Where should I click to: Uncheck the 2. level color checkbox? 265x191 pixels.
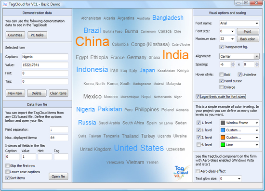click(x=199, y=130)
